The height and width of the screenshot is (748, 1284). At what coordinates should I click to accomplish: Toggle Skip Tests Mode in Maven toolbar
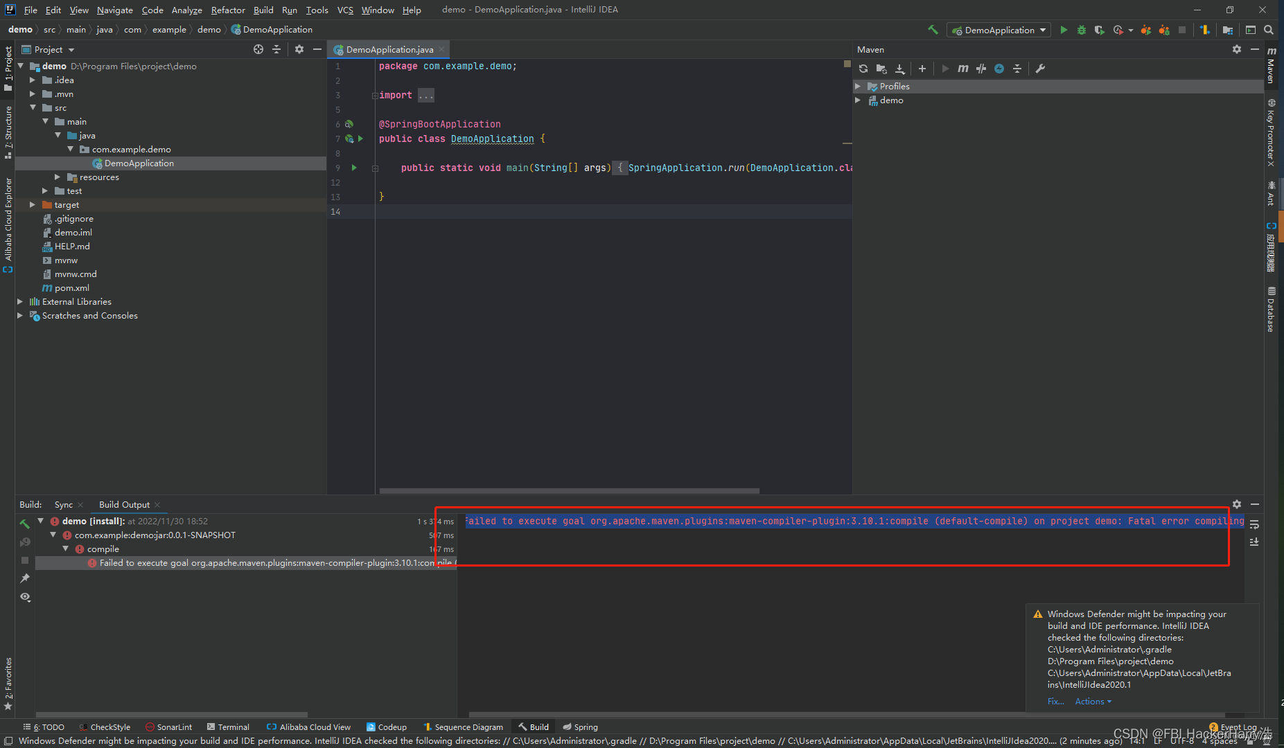tap(981, 69)
